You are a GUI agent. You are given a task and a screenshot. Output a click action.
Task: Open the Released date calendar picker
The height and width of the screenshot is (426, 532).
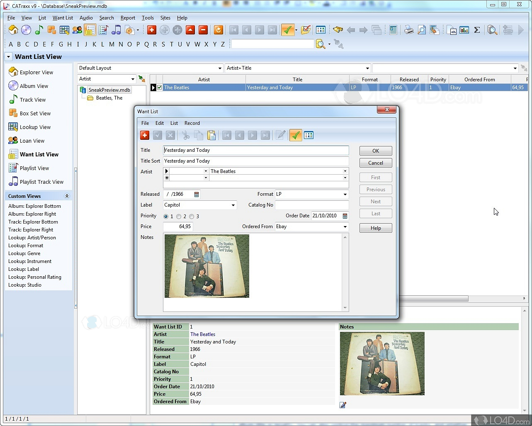point(197,194)
